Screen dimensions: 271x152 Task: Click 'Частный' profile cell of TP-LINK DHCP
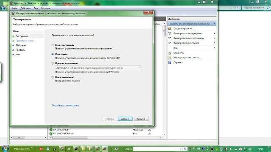138,130
